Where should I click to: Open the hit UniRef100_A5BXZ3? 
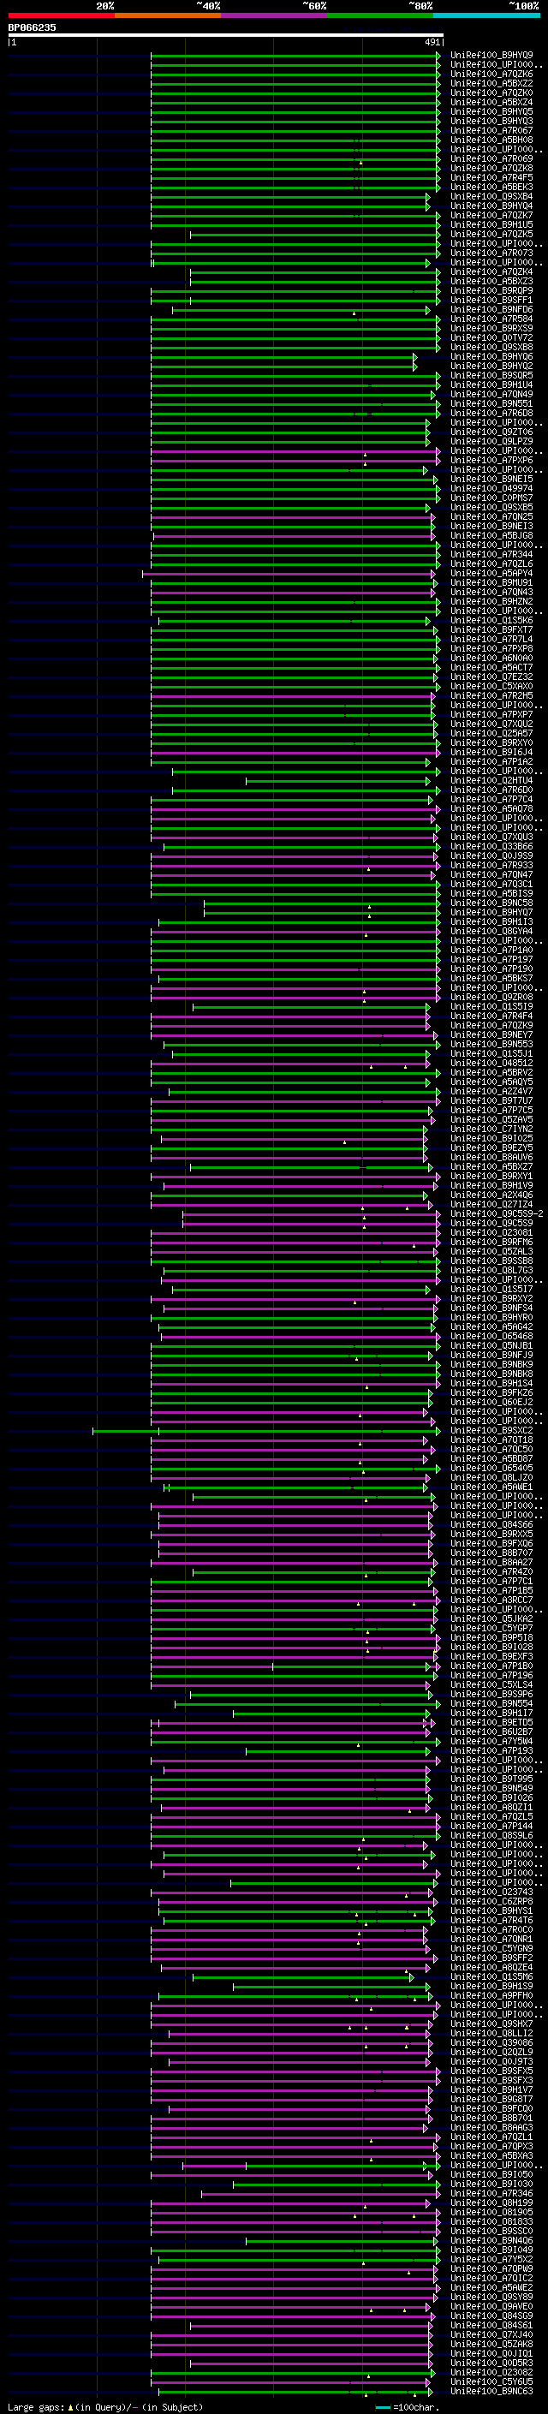click(491, 281)
